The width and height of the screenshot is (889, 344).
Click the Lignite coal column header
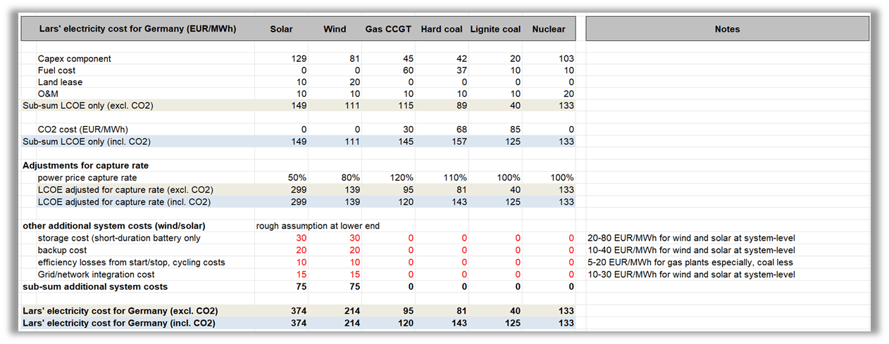click(495, 30)
